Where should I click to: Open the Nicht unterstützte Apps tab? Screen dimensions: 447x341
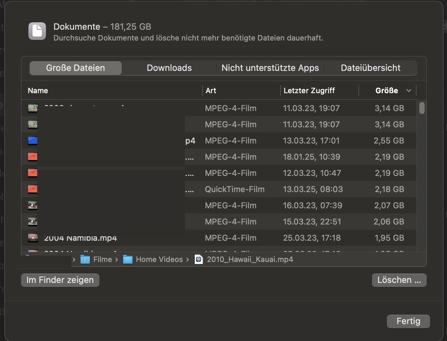(270, 68)
